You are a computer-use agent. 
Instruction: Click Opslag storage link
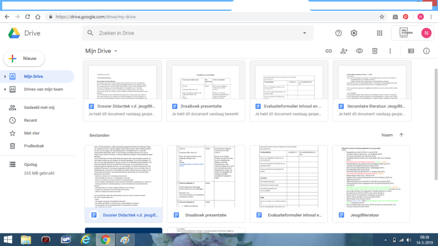coord(31,164)
